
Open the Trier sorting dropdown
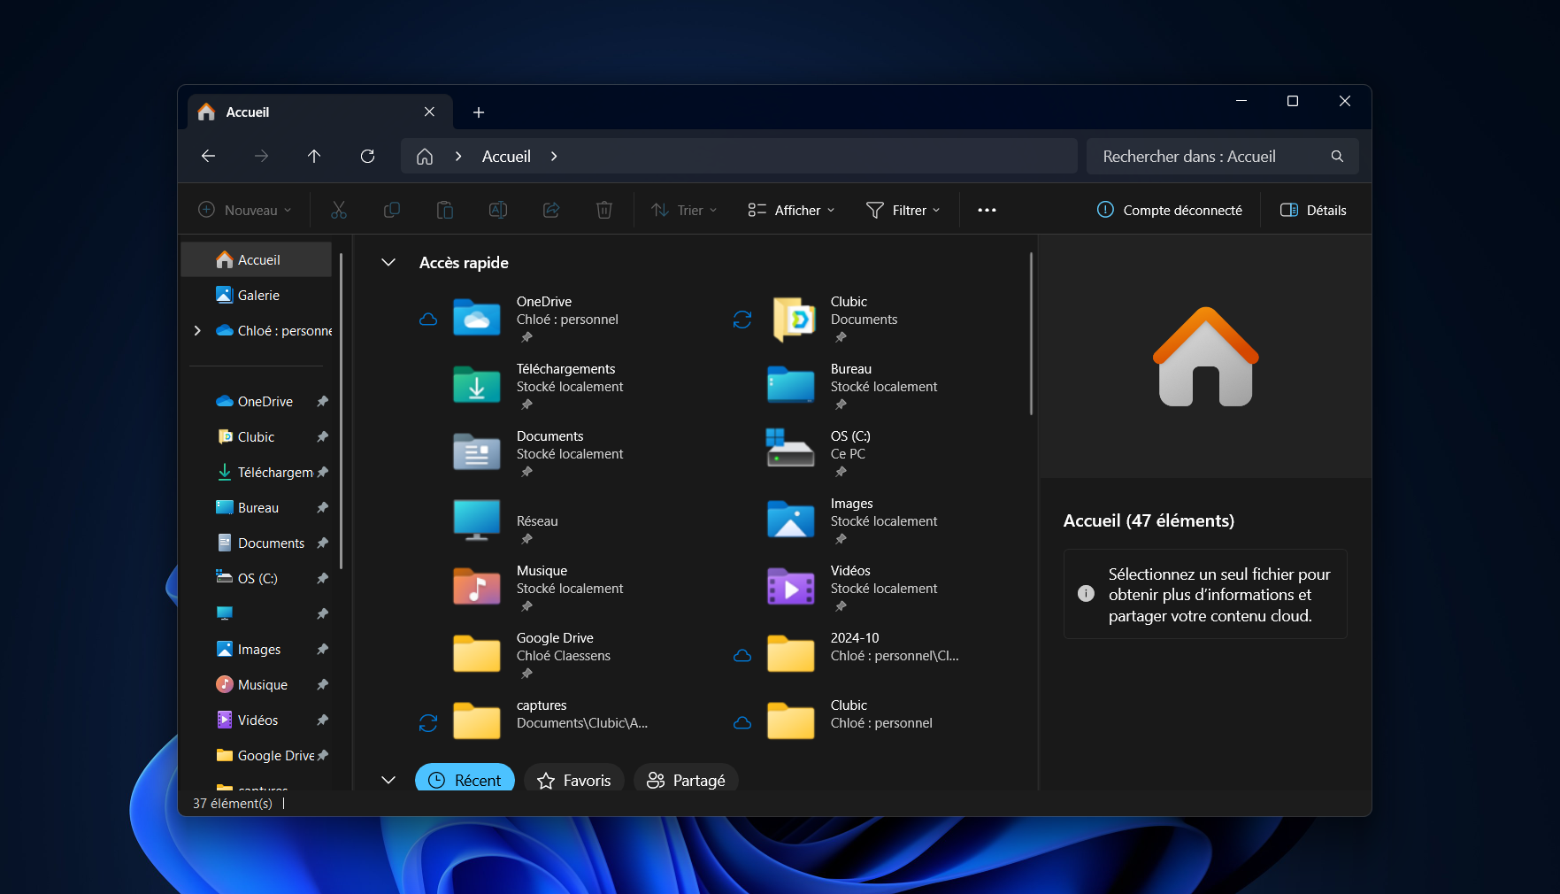coord(683,210)
